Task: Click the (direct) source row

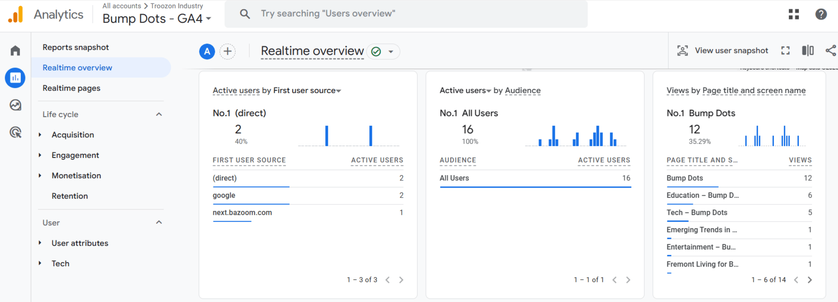Action: [x=308, y=178]
